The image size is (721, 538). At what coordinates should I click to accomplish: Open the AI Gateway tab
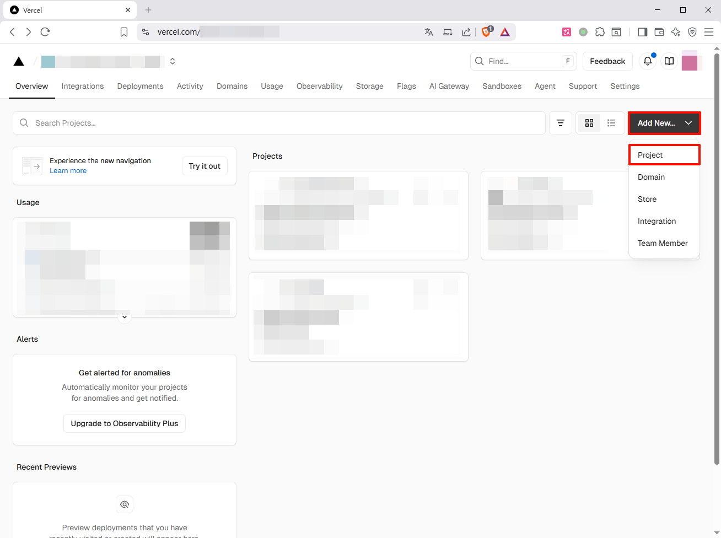(449, 86)
